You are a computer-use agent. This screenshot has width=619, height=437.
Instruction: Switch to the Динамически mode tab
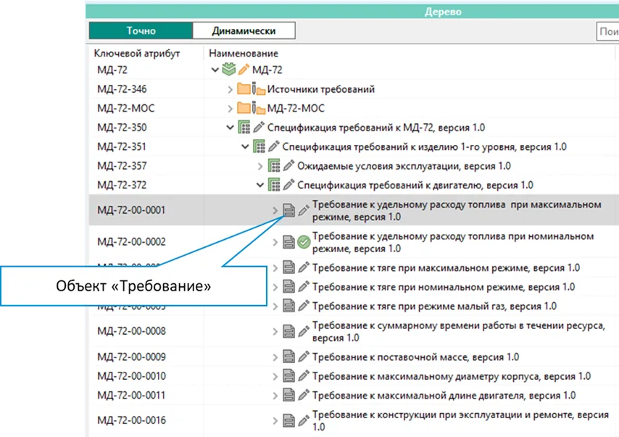(x=244, y=30)
